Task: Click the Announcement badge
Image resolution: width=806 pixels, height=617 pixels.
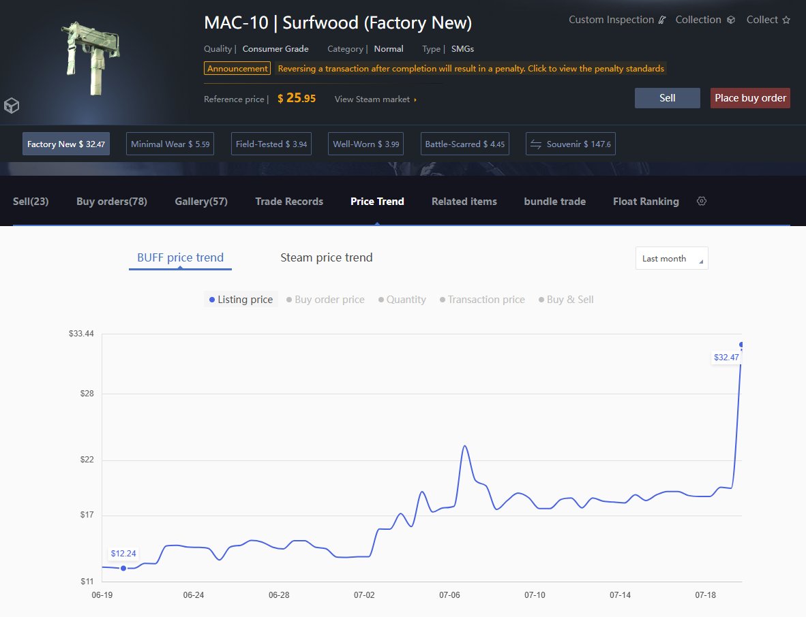Action: click(x=237, y=68)
